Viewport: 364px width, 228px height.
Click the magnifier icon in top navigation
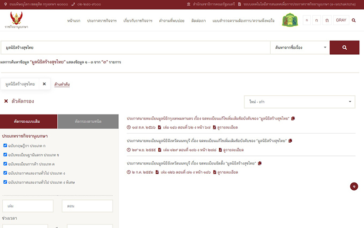[x=354, y=21]
